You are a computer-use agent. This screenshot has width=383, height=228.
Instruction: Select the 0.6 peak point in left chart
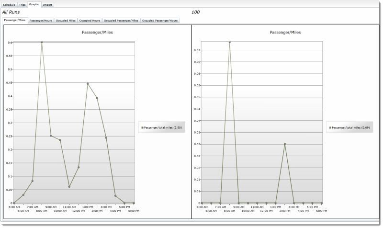[x=42, y=42]
